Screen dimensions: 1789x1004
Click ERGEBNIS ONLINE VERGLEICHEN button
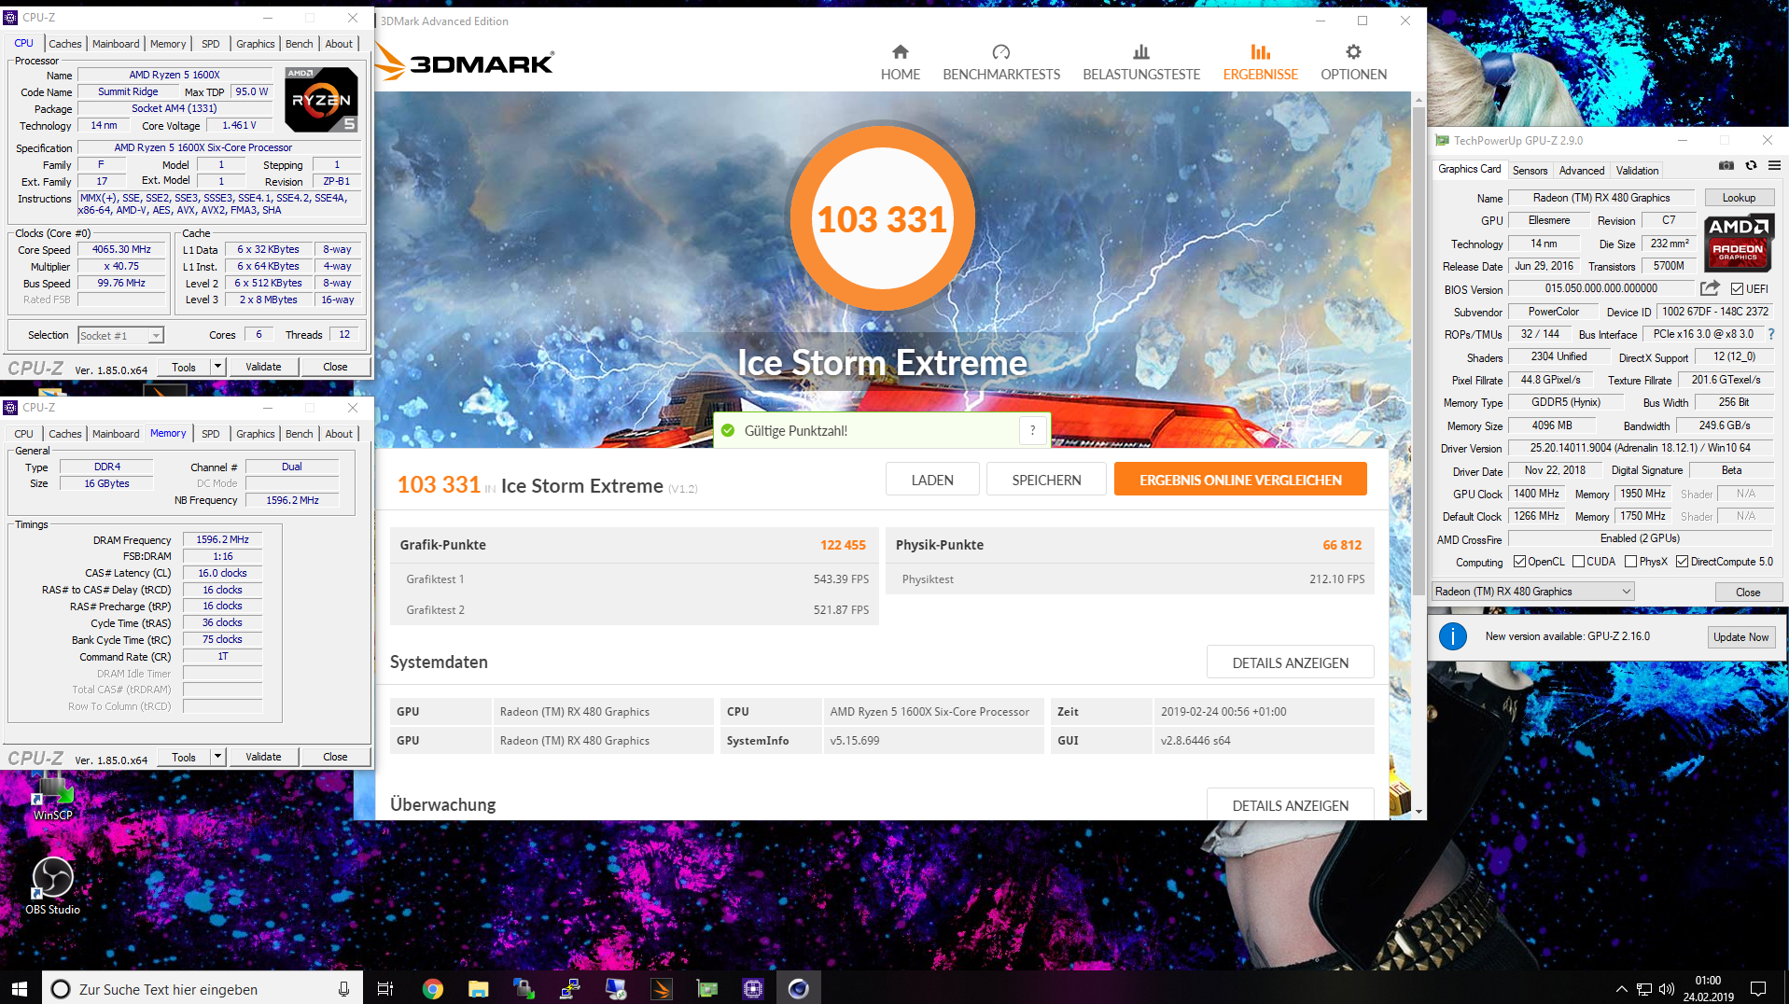pos(1240,480)
